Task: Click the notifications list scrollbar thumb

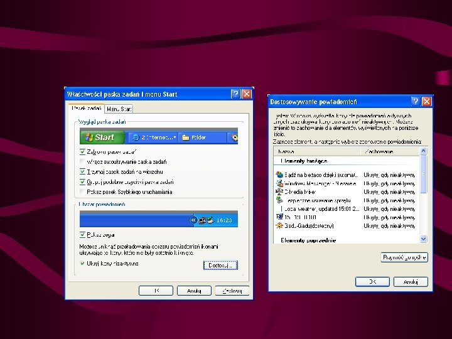Action: click(423, 174)
